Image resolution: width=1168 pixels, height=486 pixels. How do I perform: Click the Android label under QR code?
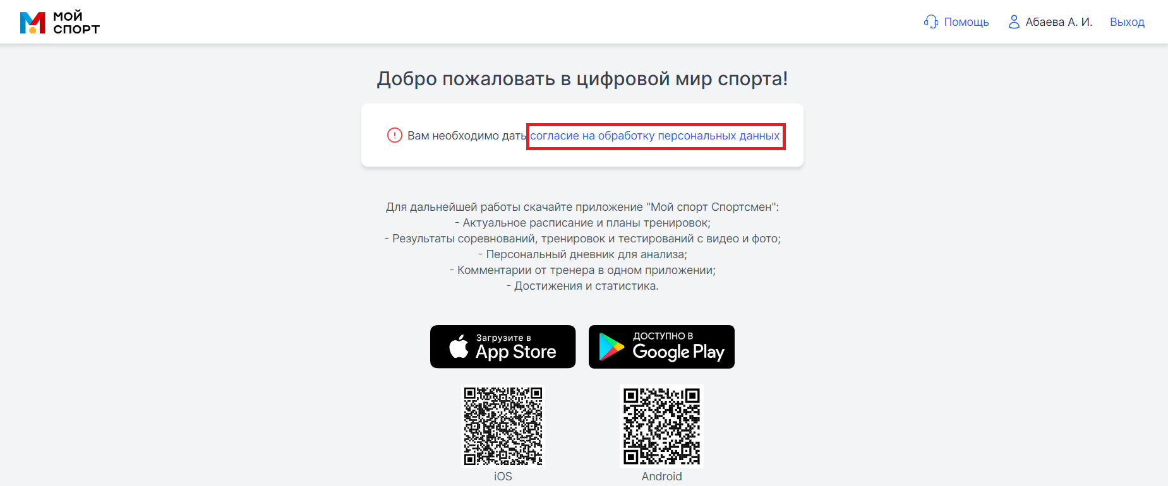(x=661, y=477)
